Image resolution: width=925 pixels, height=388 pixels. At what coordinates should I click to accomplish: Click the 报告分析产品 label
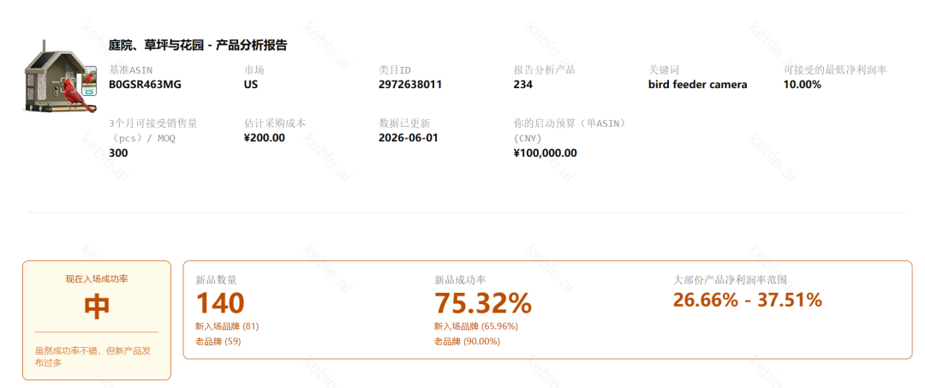point(545,70)
